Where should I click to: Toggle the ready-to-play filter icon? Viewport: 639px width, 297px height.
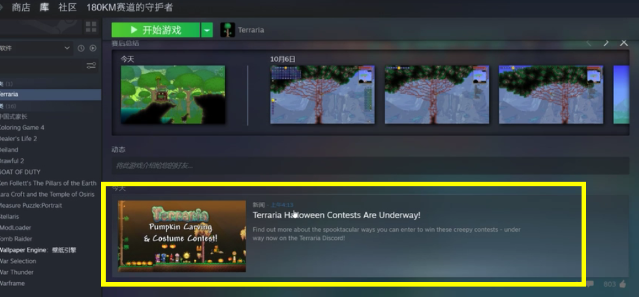[93, 48]
